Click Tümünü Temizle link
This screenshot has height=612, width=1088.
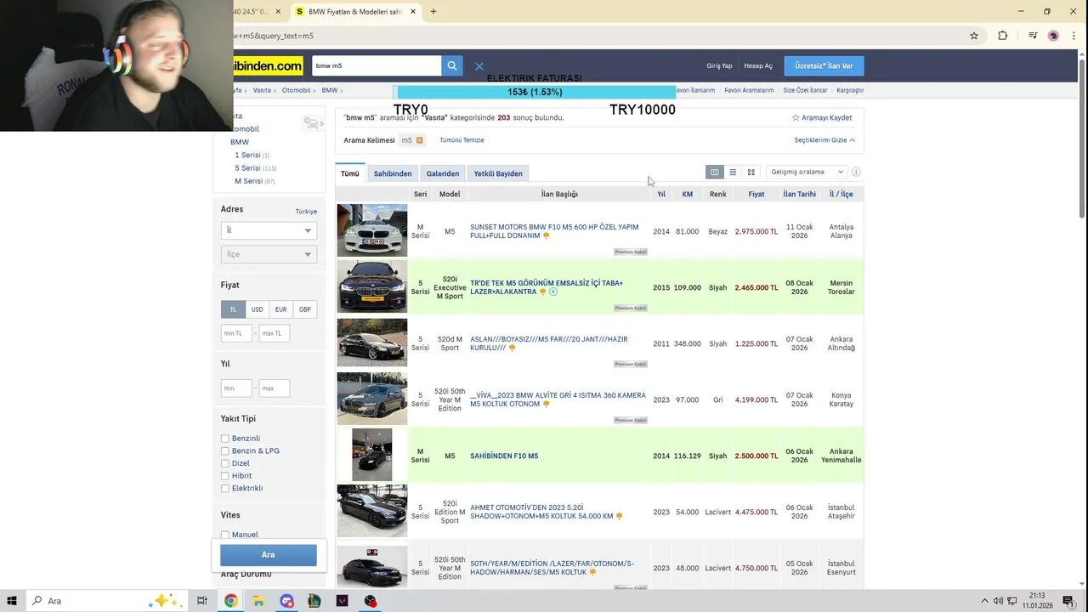click(462, 140)
